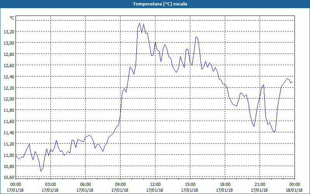Click the 11,40 y-axis value
This screenshot has width=310, height=194.
coord(9,133)
